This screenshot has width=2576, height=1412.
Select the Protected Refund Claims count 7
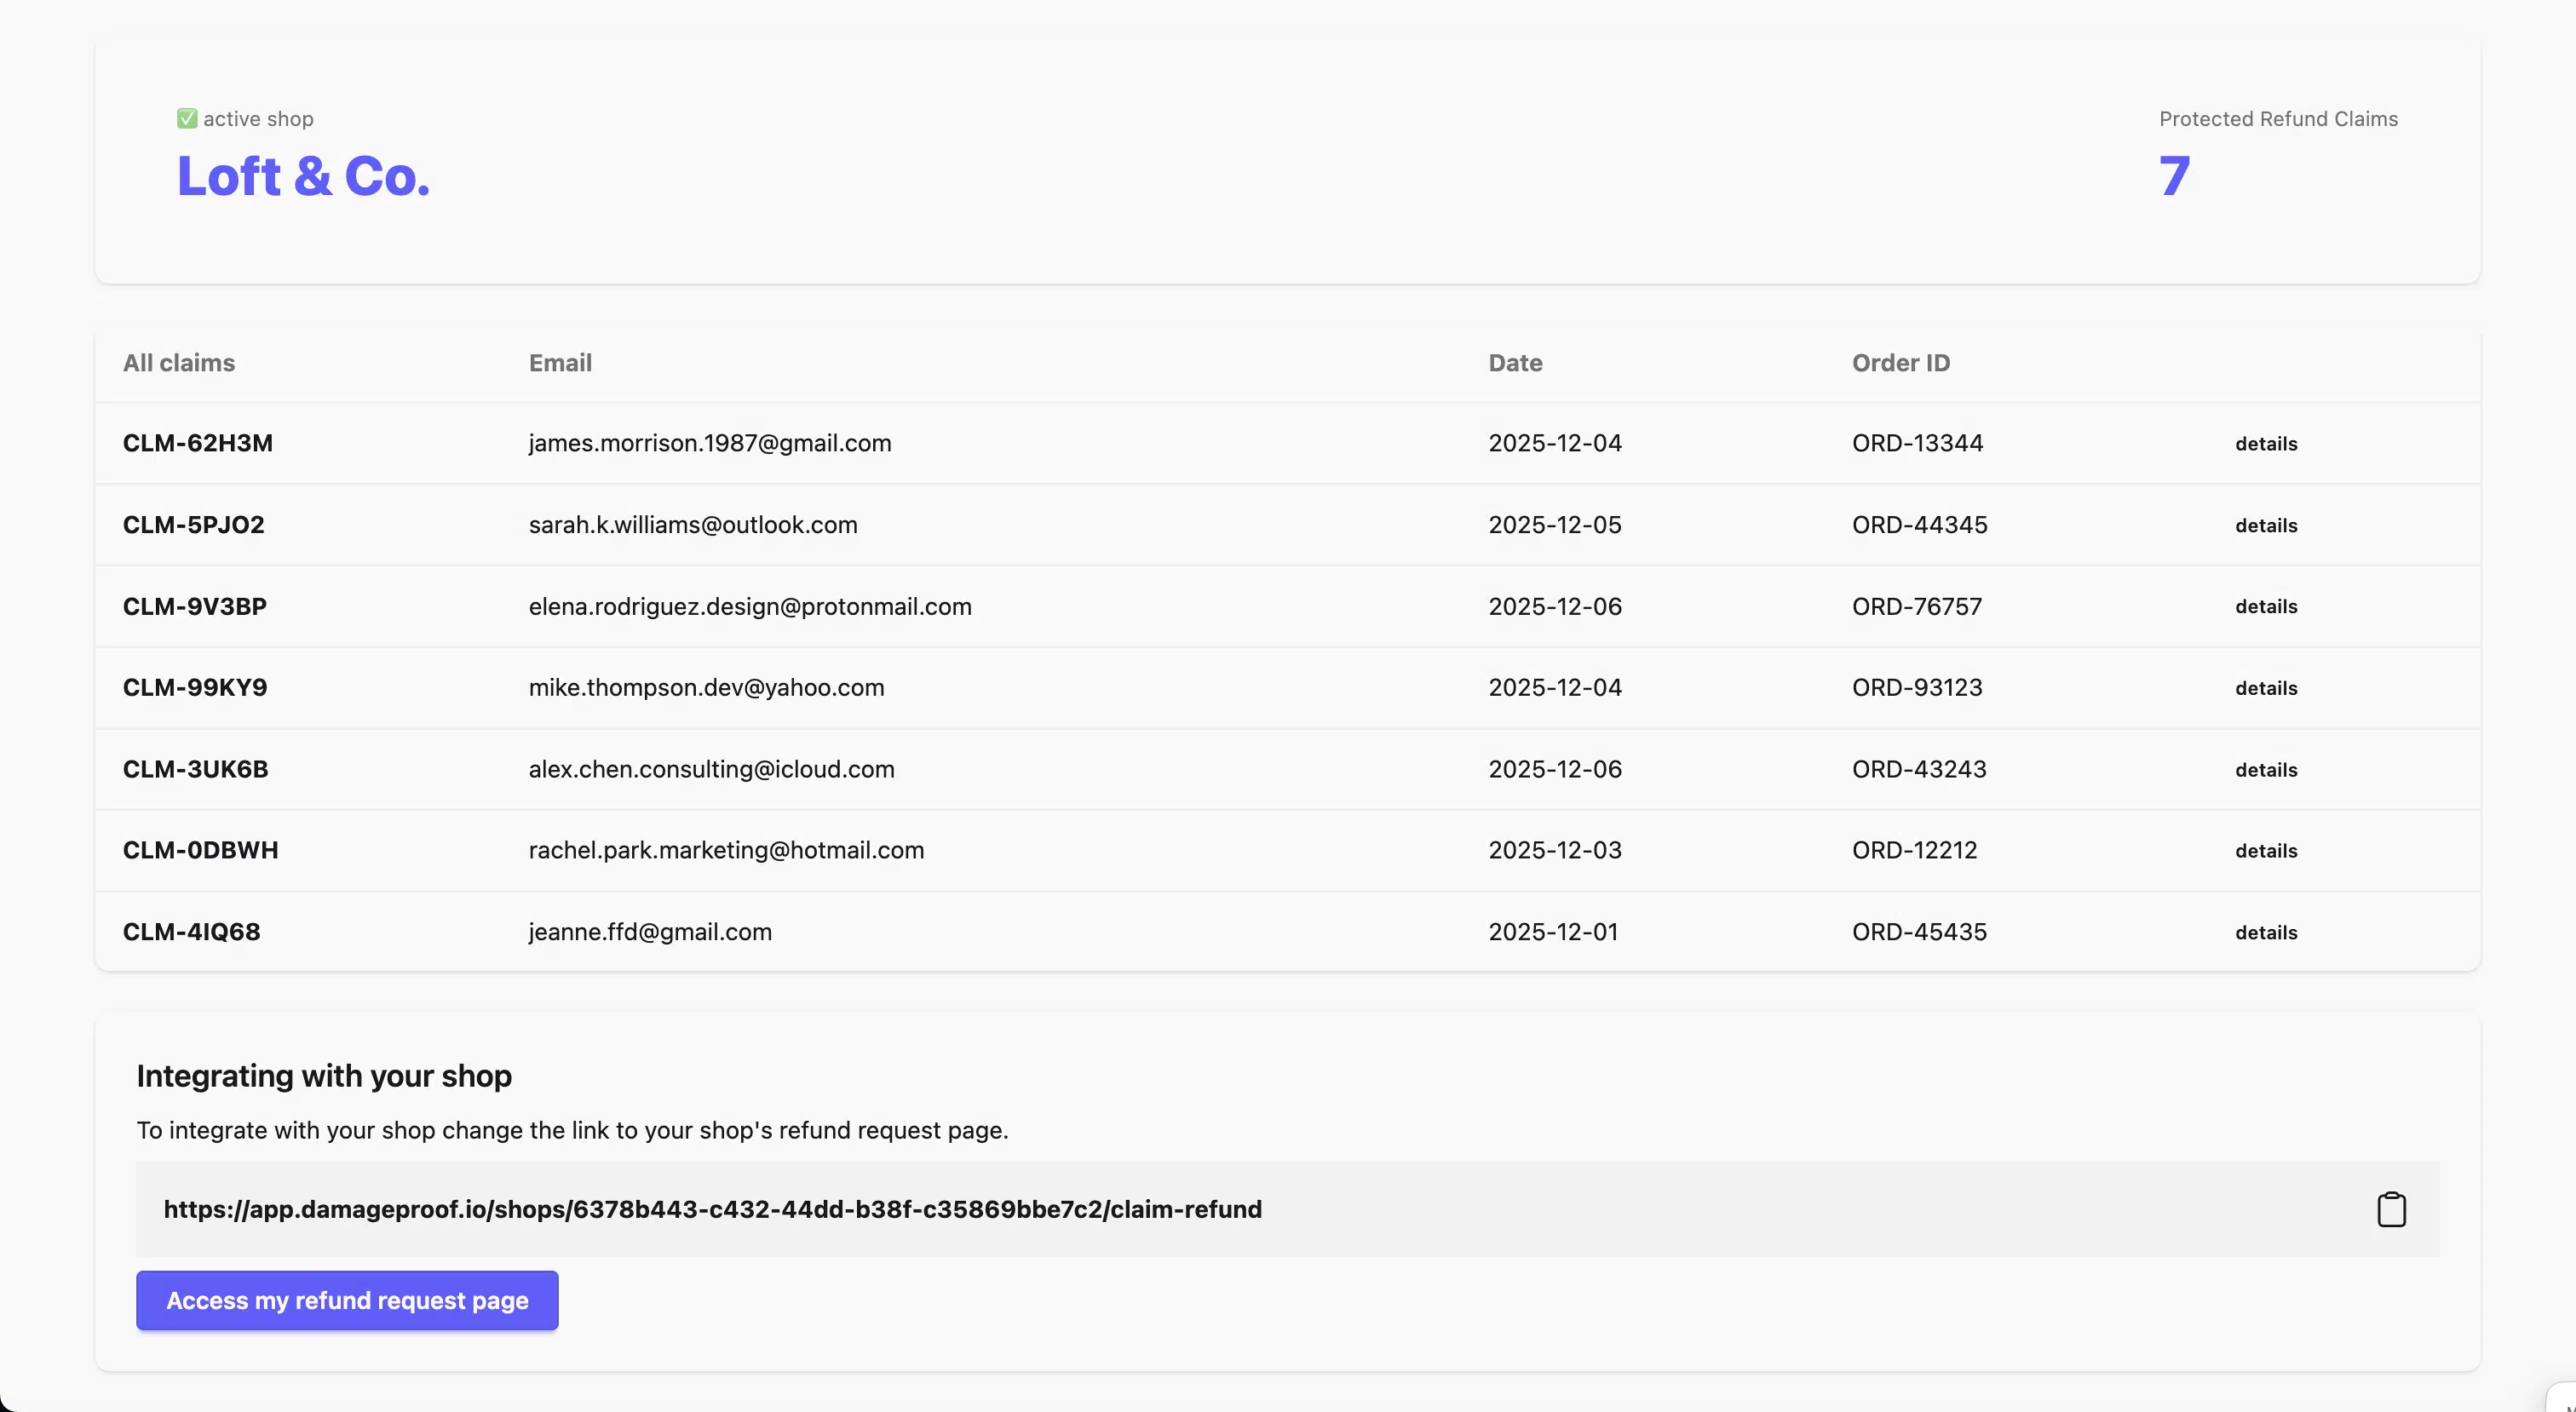(2174, 177)
